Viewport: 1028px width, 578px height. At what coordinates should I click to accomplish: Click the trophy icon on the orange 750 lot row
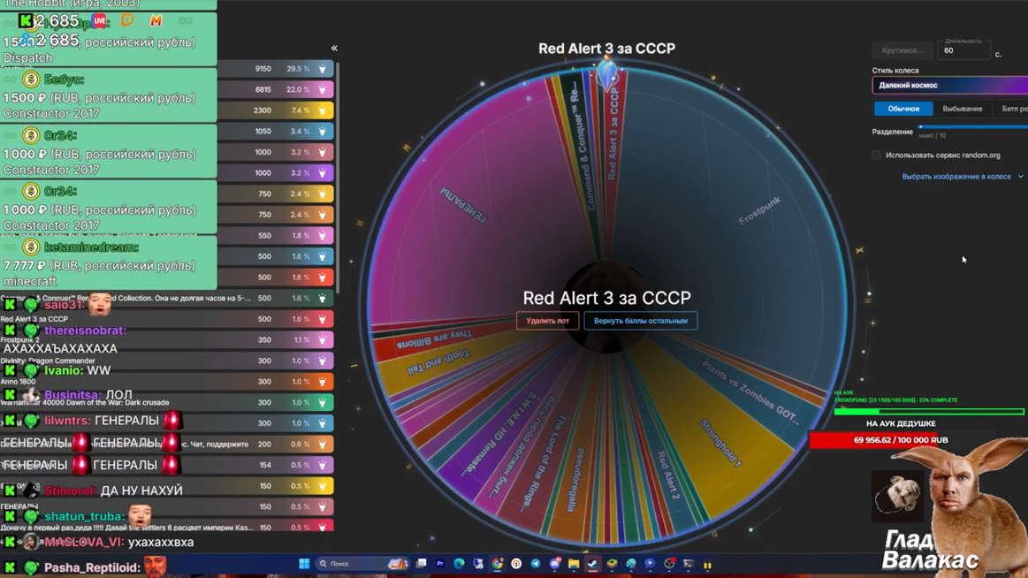pyautogui.click(x=322, y=215)
